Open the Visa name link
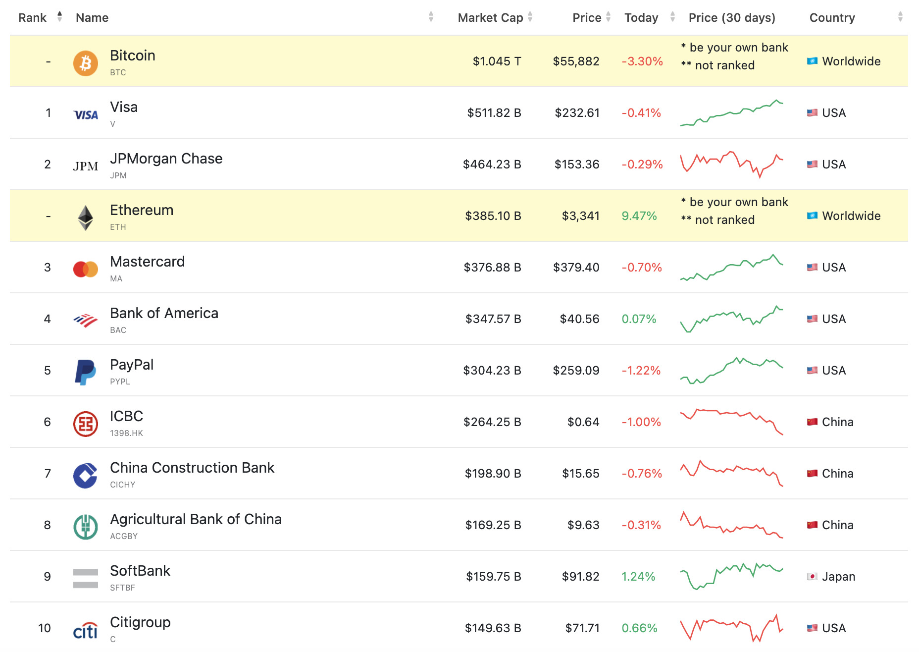The height and width of the screenshot is (652, 919). pyautogui.click(x=124, y=107)
